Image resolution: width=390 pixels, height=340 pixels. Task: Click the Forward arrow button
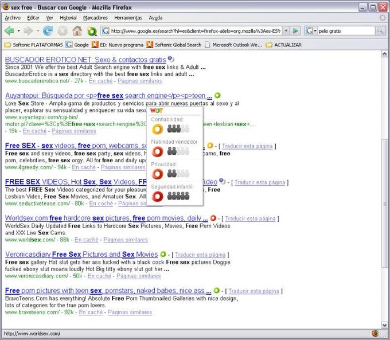coord(28,31)
